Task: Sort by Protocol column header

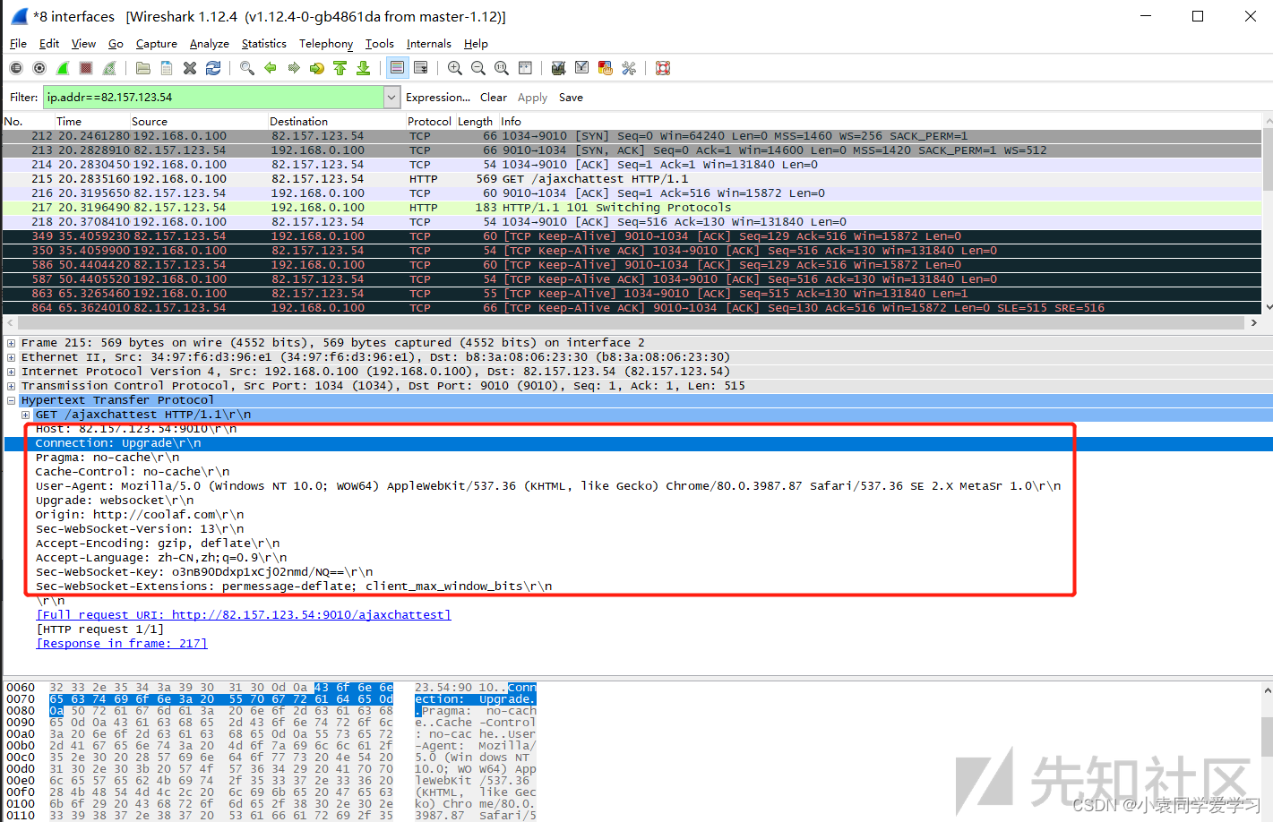Action: tap(429, 122)
